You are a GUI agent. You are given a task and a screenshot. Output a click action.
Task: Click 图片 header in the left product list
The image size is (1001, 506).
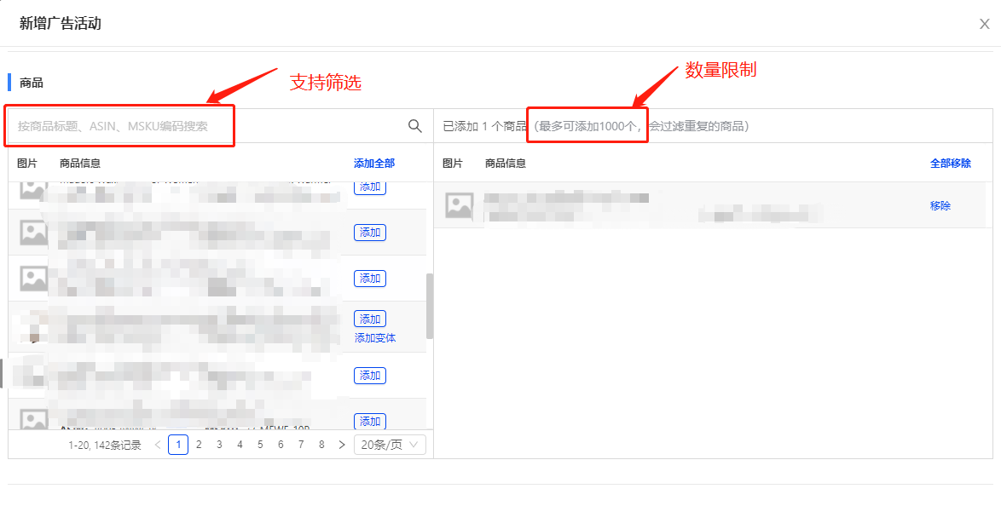[x=27, y=164]
